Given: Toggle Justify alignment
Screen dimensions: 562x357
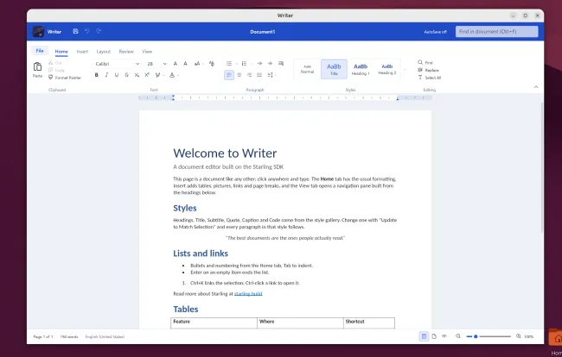Looking at the screenshot, I should pos(259,75).
